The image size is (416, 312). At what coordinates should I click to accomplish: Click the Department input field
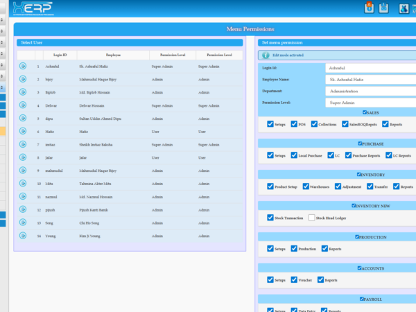pyautogui.click(x=371, y=91)
